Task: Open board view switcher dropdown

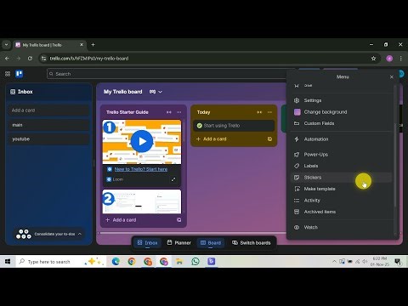Action: [x=156, y=92]
